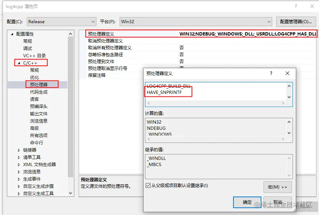
Task: Select the 优化 tree item
Action: click(34, 78)
